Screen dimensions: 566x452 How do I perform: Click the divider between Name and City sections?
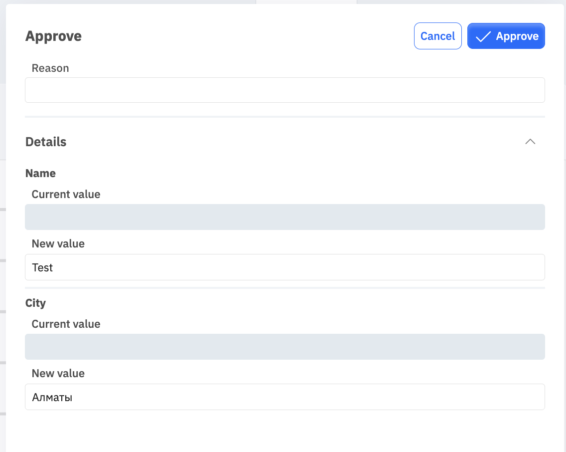point(285,288)
